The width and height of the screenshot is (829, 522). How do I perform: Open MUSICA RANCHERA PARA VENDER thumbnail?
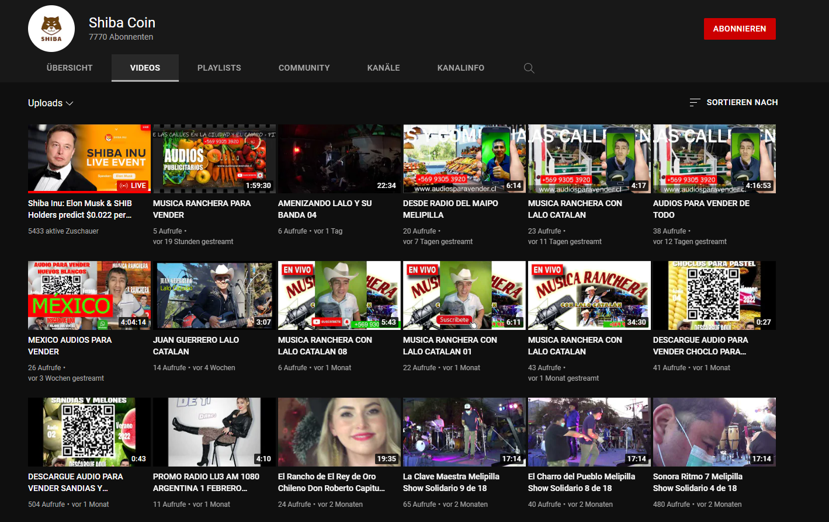214,158
